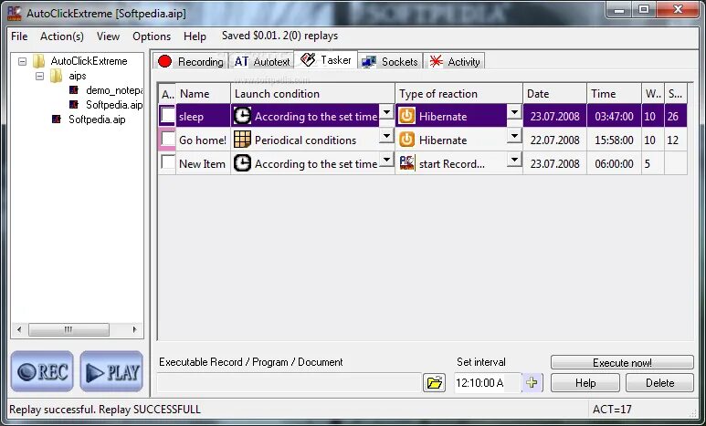This screenshot has width=706, height=426.
Task: Click the REC button
Action: click(x=42, y=371)
